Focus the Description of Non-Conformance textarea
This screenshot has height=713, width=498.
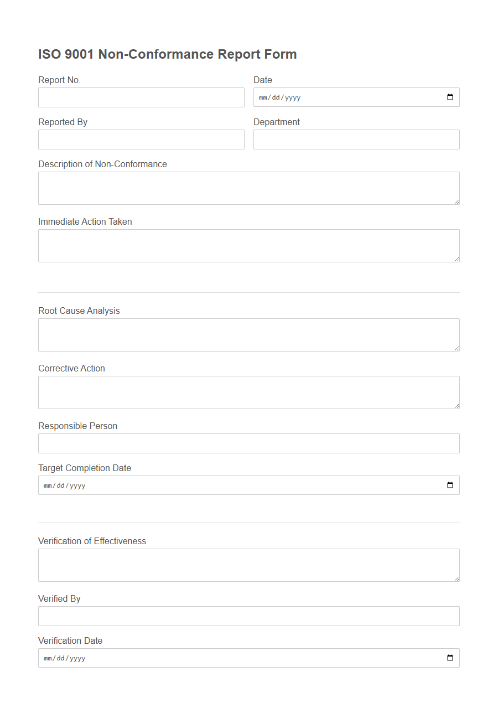[x=248, y=188]
